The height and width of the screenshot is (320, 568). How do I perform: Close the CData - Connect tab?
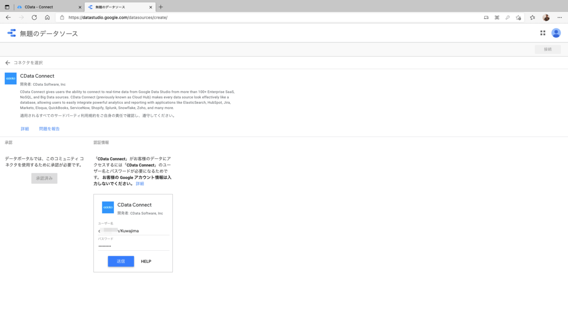(x=80, y=7)
